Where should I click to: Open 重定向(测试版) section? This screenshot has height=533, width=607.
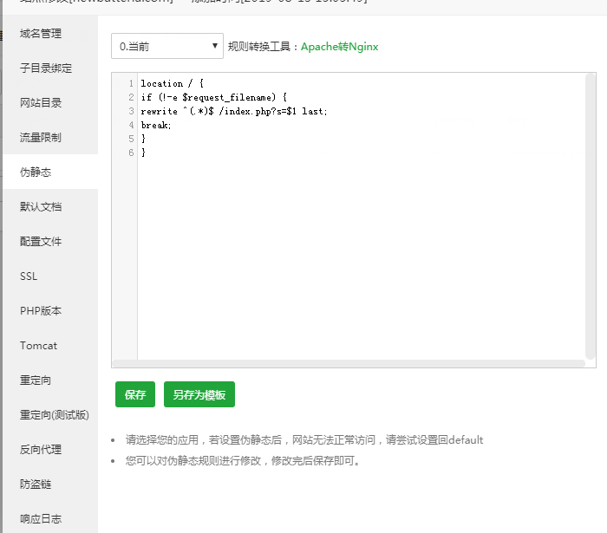54,414
